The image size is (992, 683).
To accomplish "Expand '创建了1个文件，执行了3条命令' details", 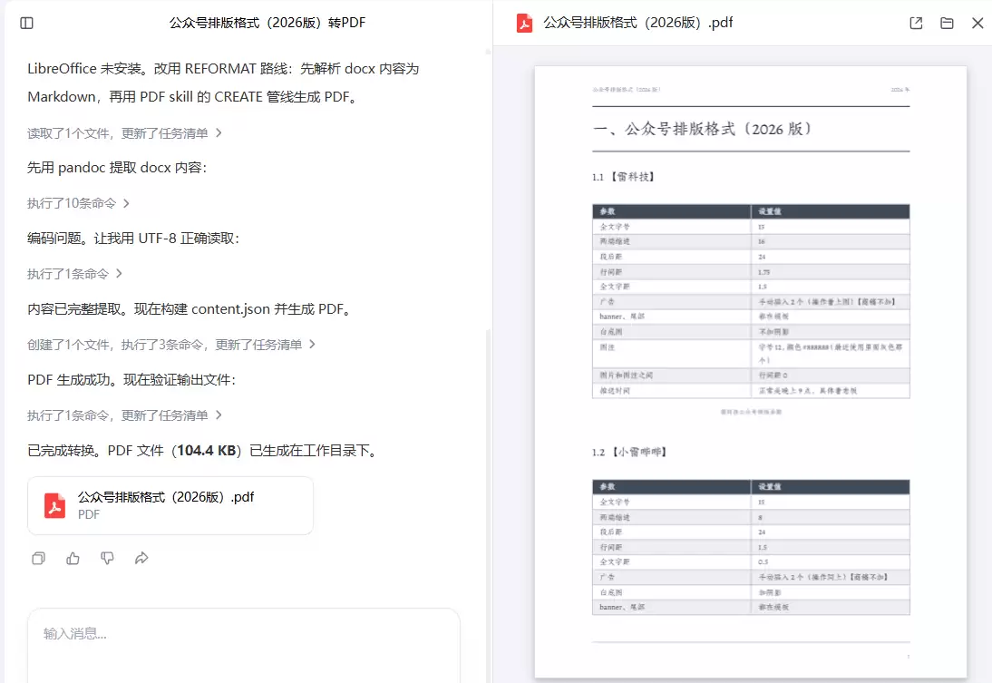I will [x=171, y=345].
